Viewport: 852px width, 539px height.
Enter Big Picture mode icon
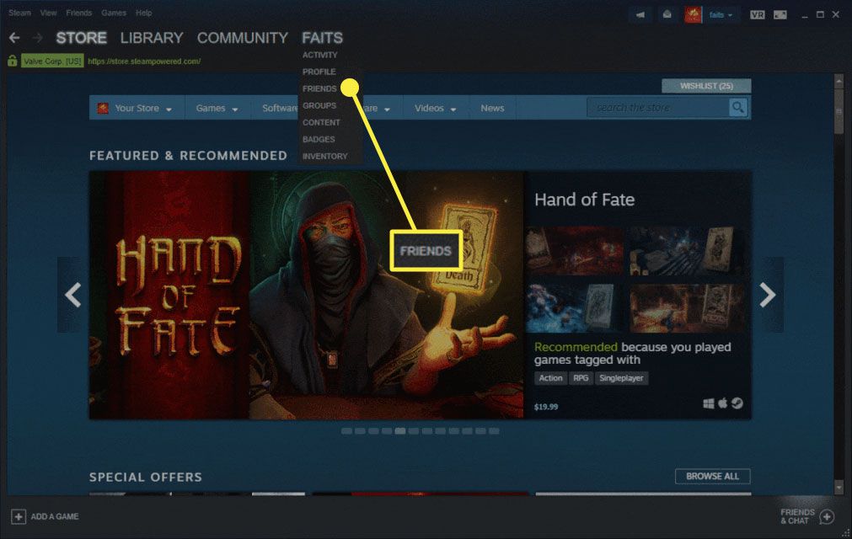tap(780, 14)
